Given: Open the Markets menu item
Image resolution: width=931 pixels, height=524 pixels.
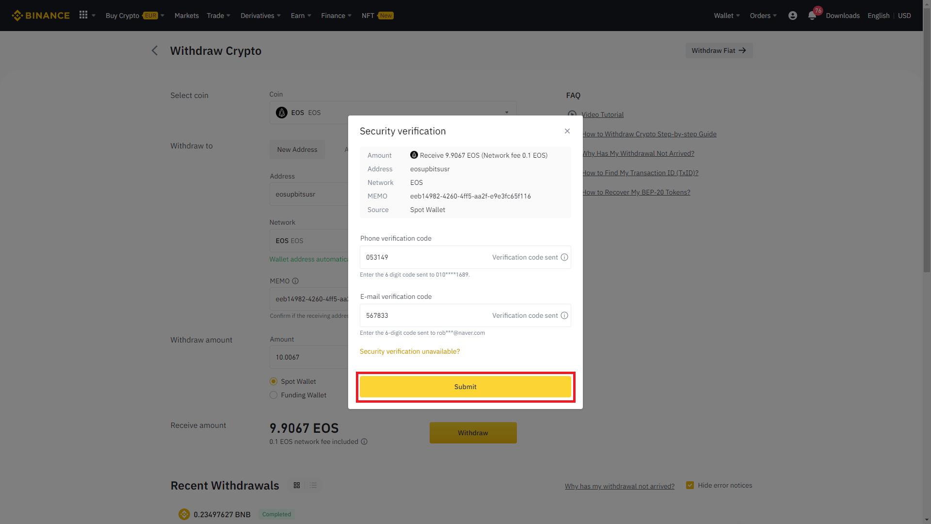Looking at the screenshot, I should [187, 16].
